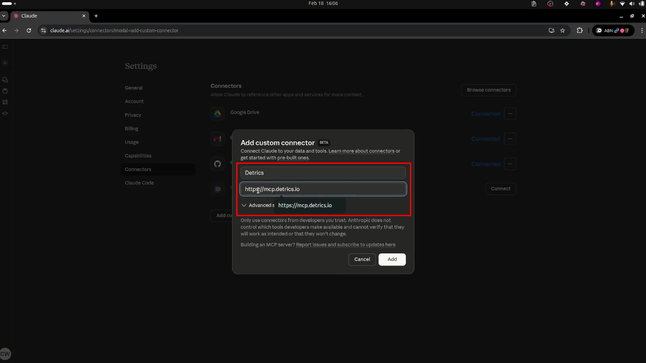Open the projects panel in the sidebar
This screenshot has height=363, width=646.
point(5,91)
